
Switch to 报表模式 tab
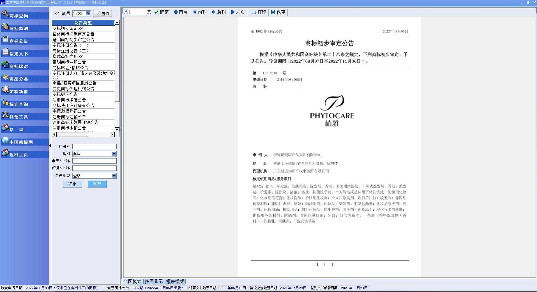[175, 281]
